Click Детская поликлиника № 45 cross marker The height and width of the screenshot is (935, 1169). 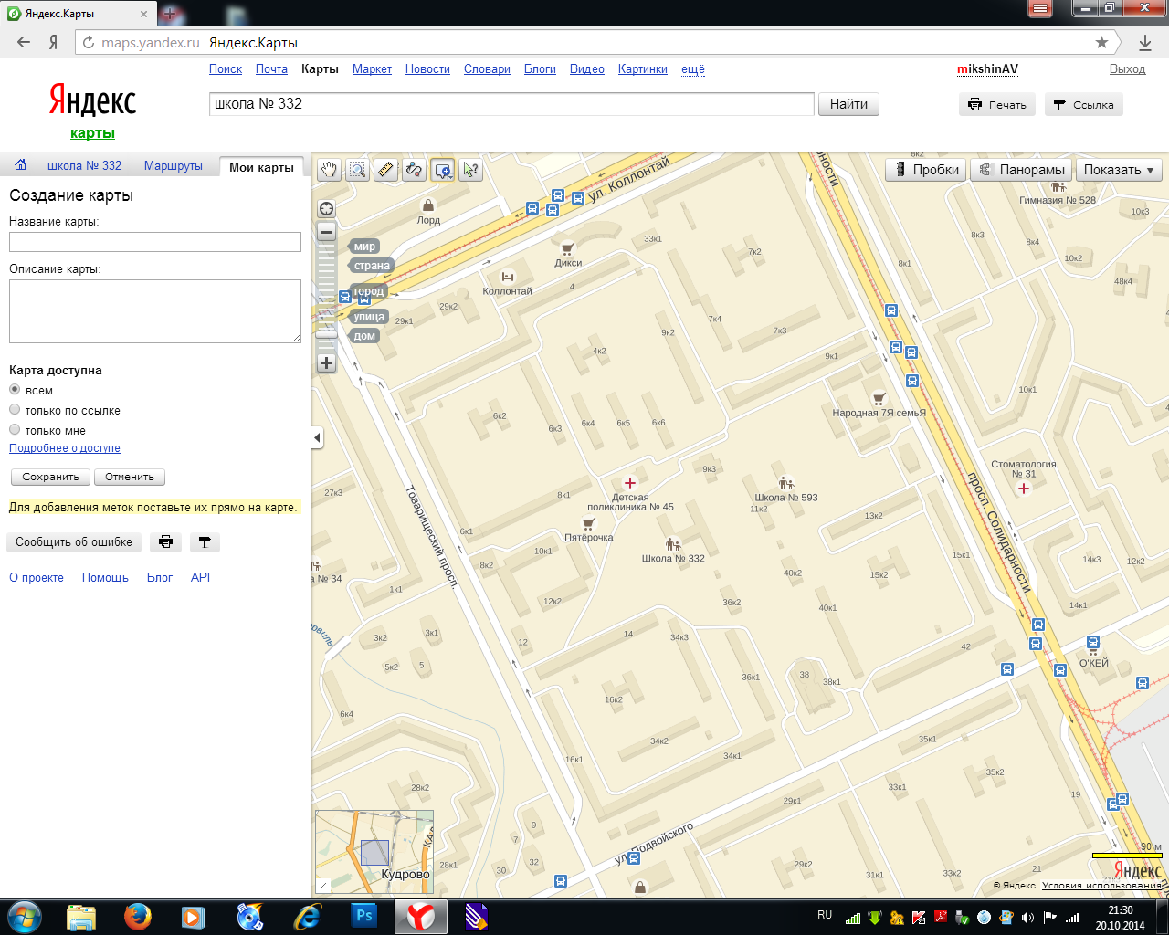(x=630, y=483)
